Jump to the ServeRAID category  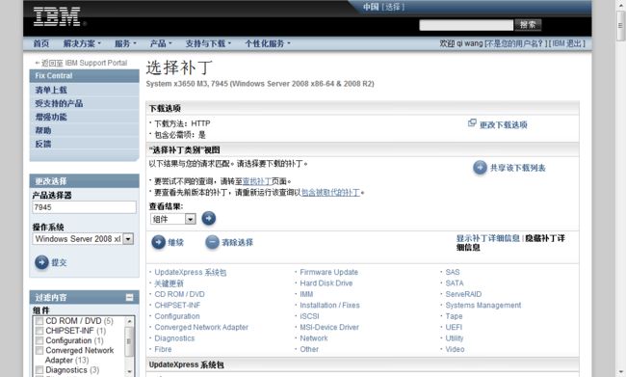(x=463, y=294)
